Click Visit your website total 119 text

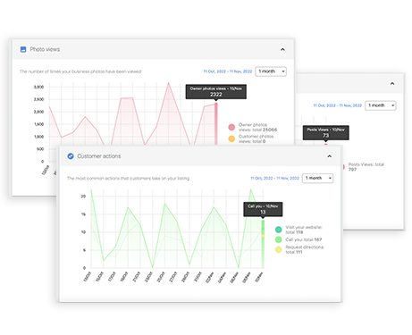click(x=304, y=230)
